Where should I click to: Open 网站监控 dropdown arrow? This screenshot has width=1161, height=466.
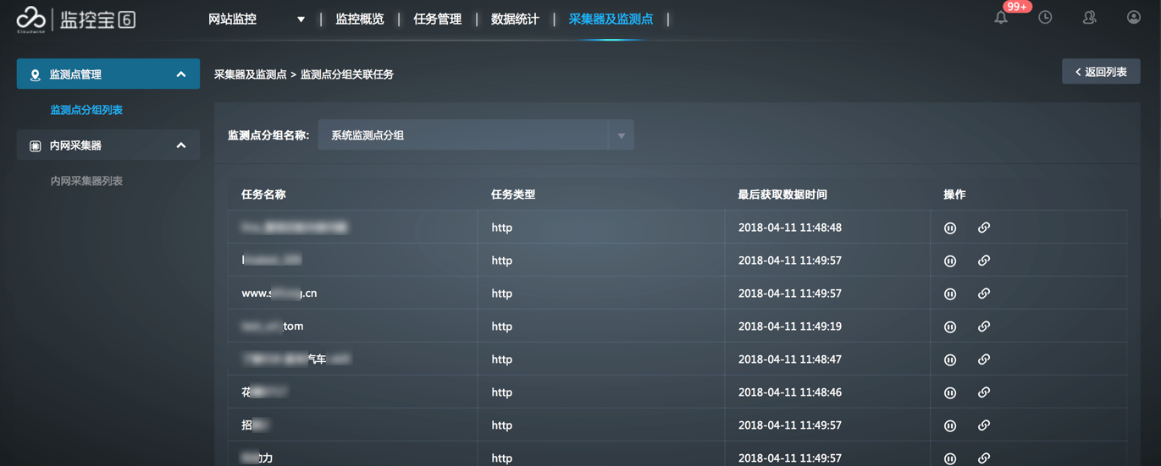(x=301, y=19)
